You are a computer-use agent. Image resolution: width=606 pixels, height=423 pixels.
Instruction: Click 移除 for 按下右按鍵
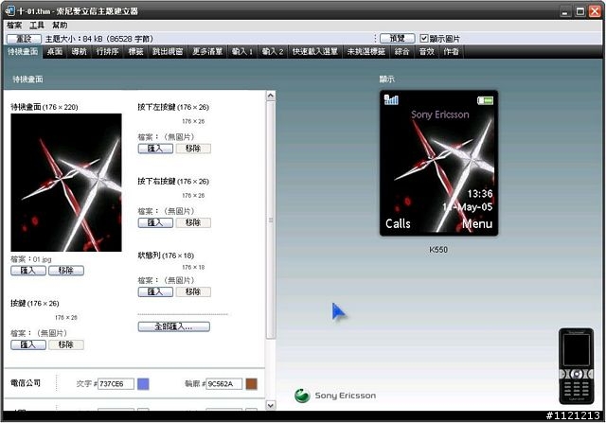click(x=193, y=222)
